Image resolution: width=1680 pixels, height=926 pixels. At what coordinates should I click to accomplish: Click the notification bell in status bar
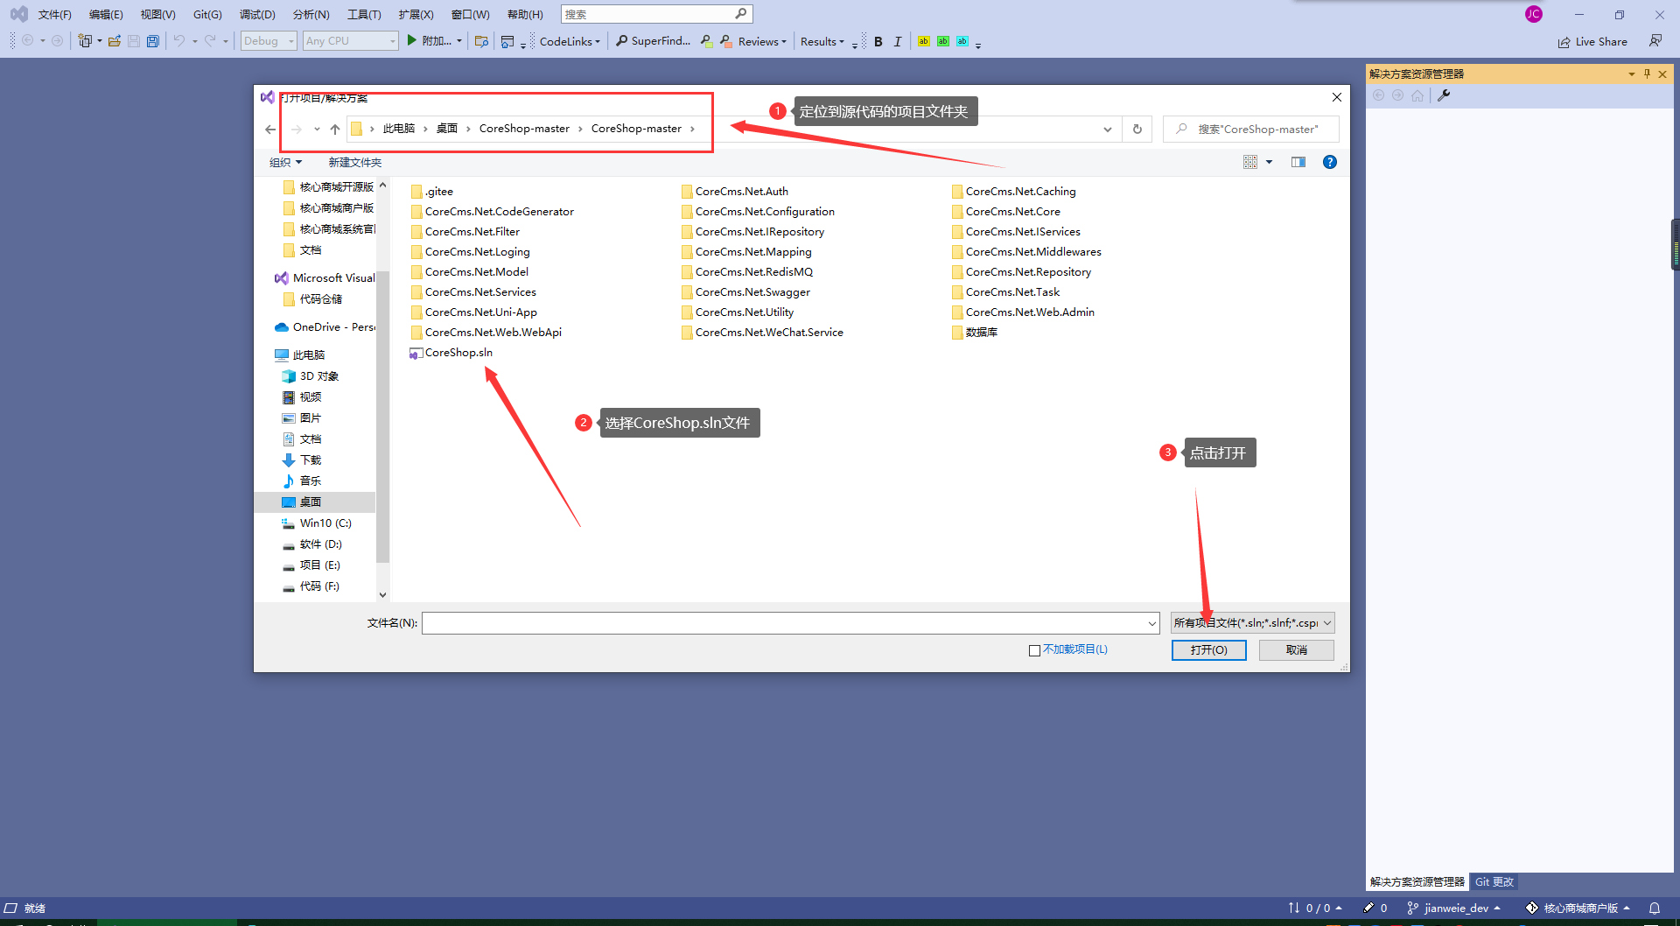1654,908
